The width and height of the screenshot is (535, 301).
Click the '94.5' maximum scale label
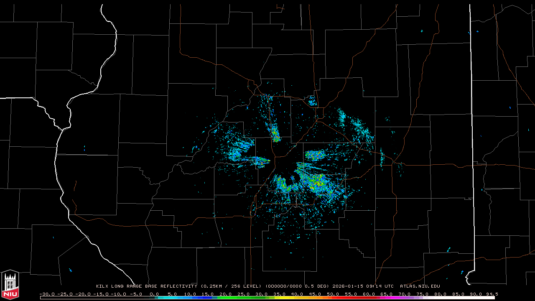click(492, 294)
